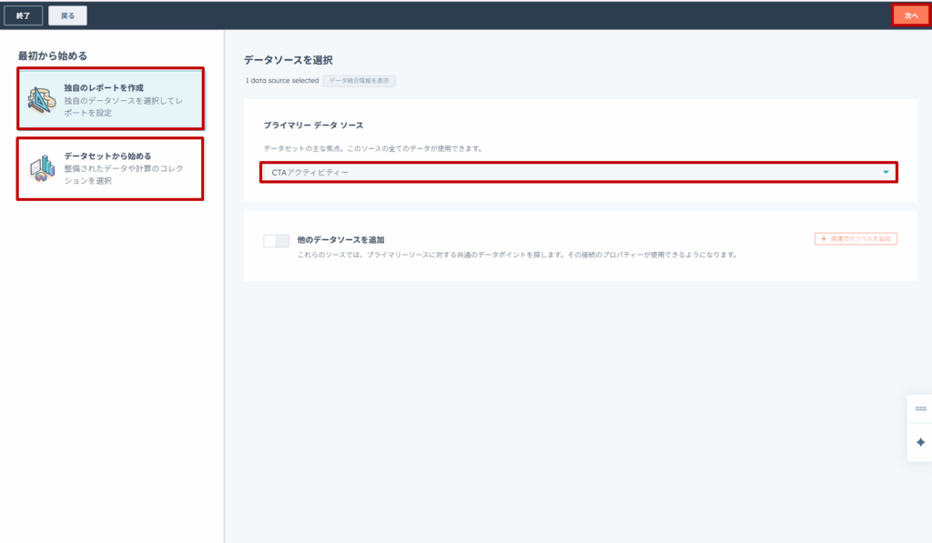Click the 終了 button
The width and height of the screenshot is (932, 543).
[x=23, y=15]
